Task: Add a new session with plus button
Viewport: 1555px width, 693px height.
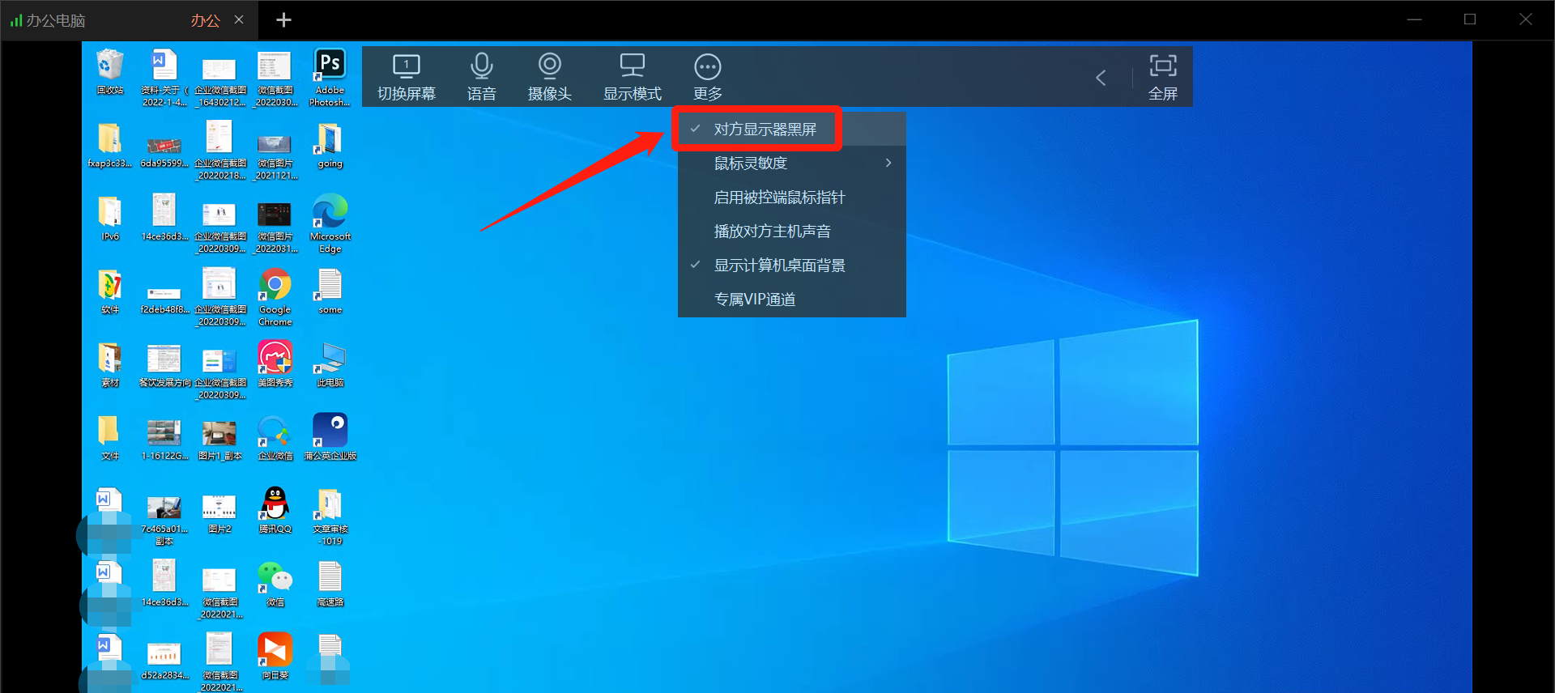Action: (283, 20)
